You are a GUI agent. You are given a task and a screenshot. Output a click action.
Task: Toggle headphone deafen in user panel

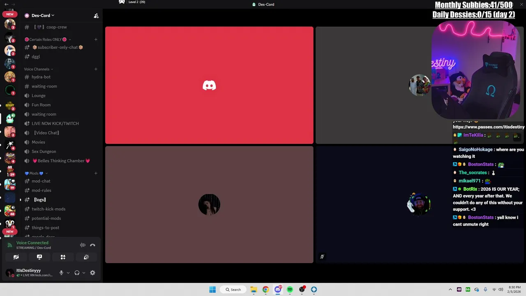click(x=77, y=273)
